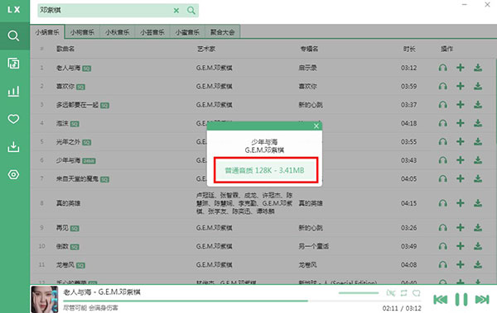Viewport: 497px width, 313px height.
Task: Download 龙卷风 using its download icon
Action: click(x=478, y=264)
